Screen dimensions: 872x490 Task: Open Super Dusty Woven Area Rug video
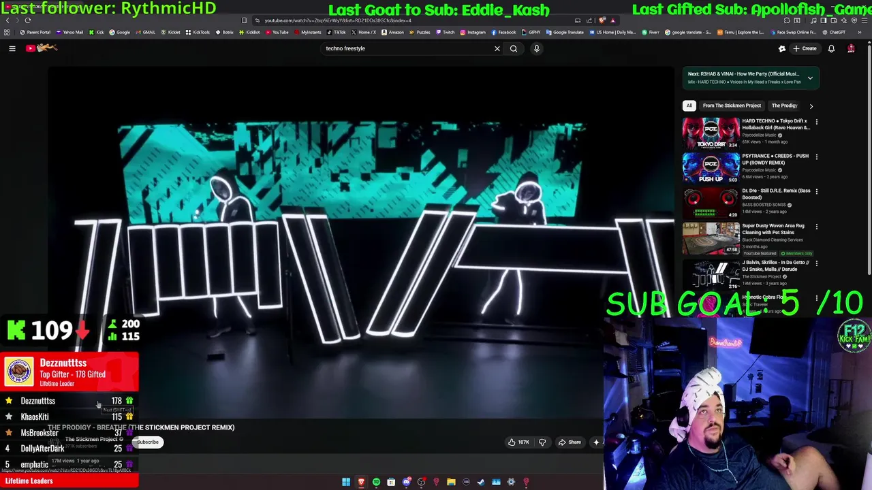tap(711, 238)
